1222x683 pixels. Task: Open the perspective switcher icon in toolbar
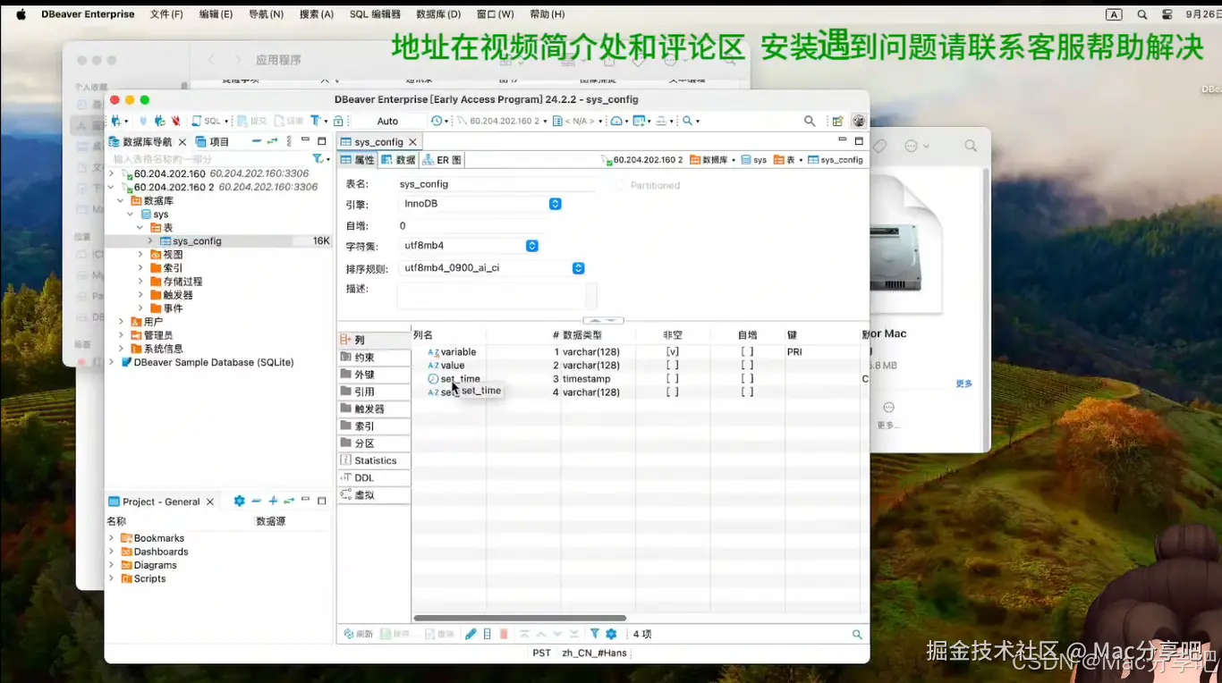(837, 121)
